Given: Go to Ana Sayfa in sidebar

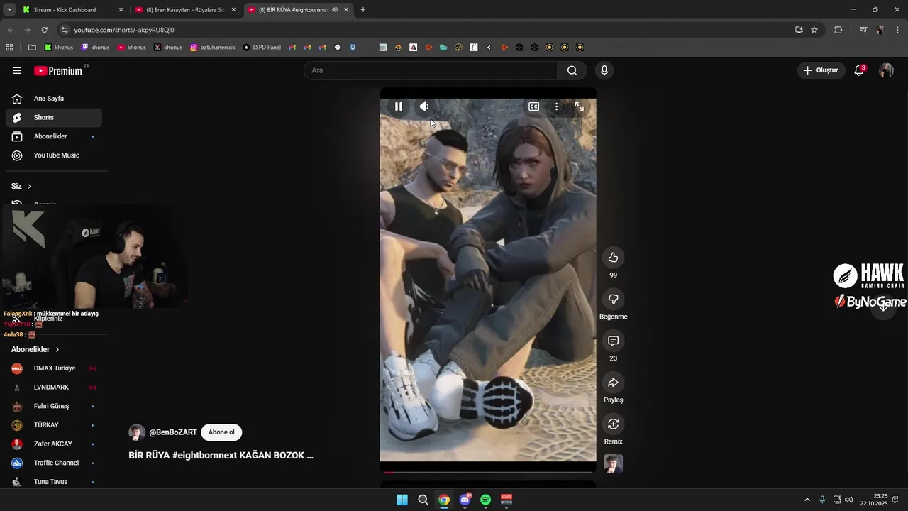Looking at the screenshot, I should pyautogui.click(x=54, y=99).
